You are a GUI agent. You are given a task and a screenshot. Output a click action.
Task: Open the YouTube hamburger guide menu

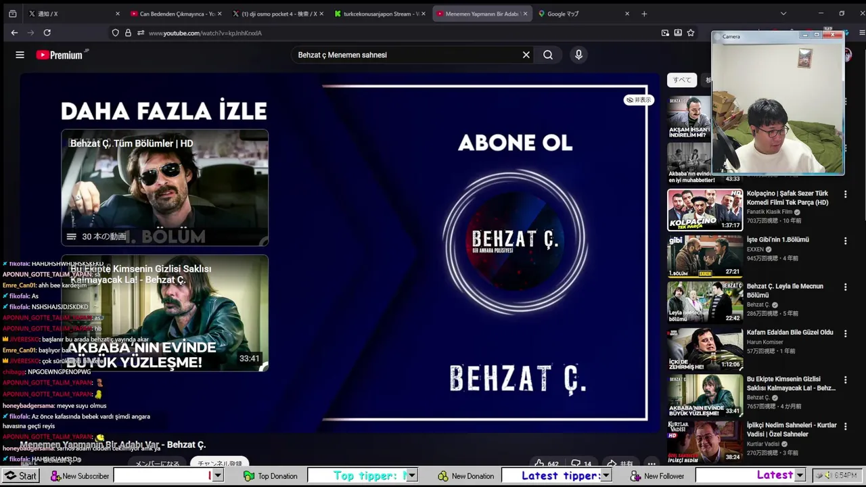point(20,55)
